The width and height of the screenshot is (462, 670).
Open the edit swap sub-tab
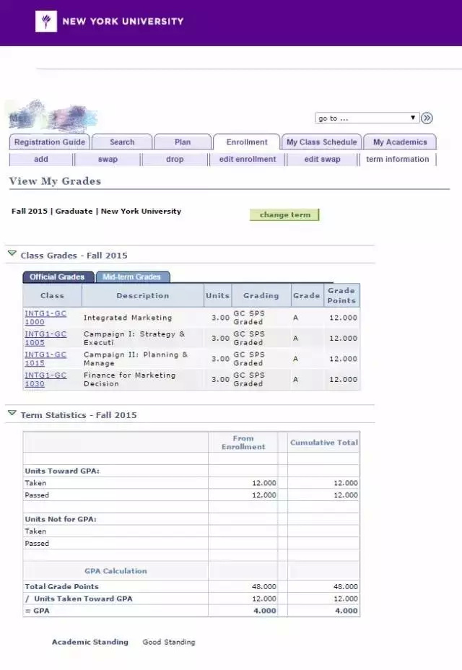pyautogui.click(x=322, y=159)
